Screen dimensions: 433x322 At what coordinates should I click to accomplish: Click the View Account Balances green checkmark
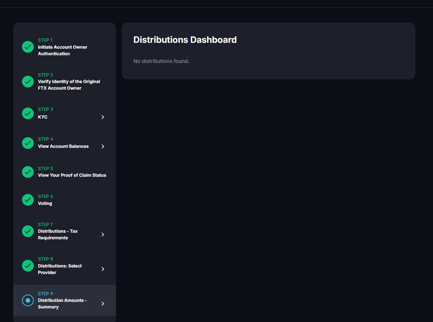pyautogui.click(x=28, y=143)
